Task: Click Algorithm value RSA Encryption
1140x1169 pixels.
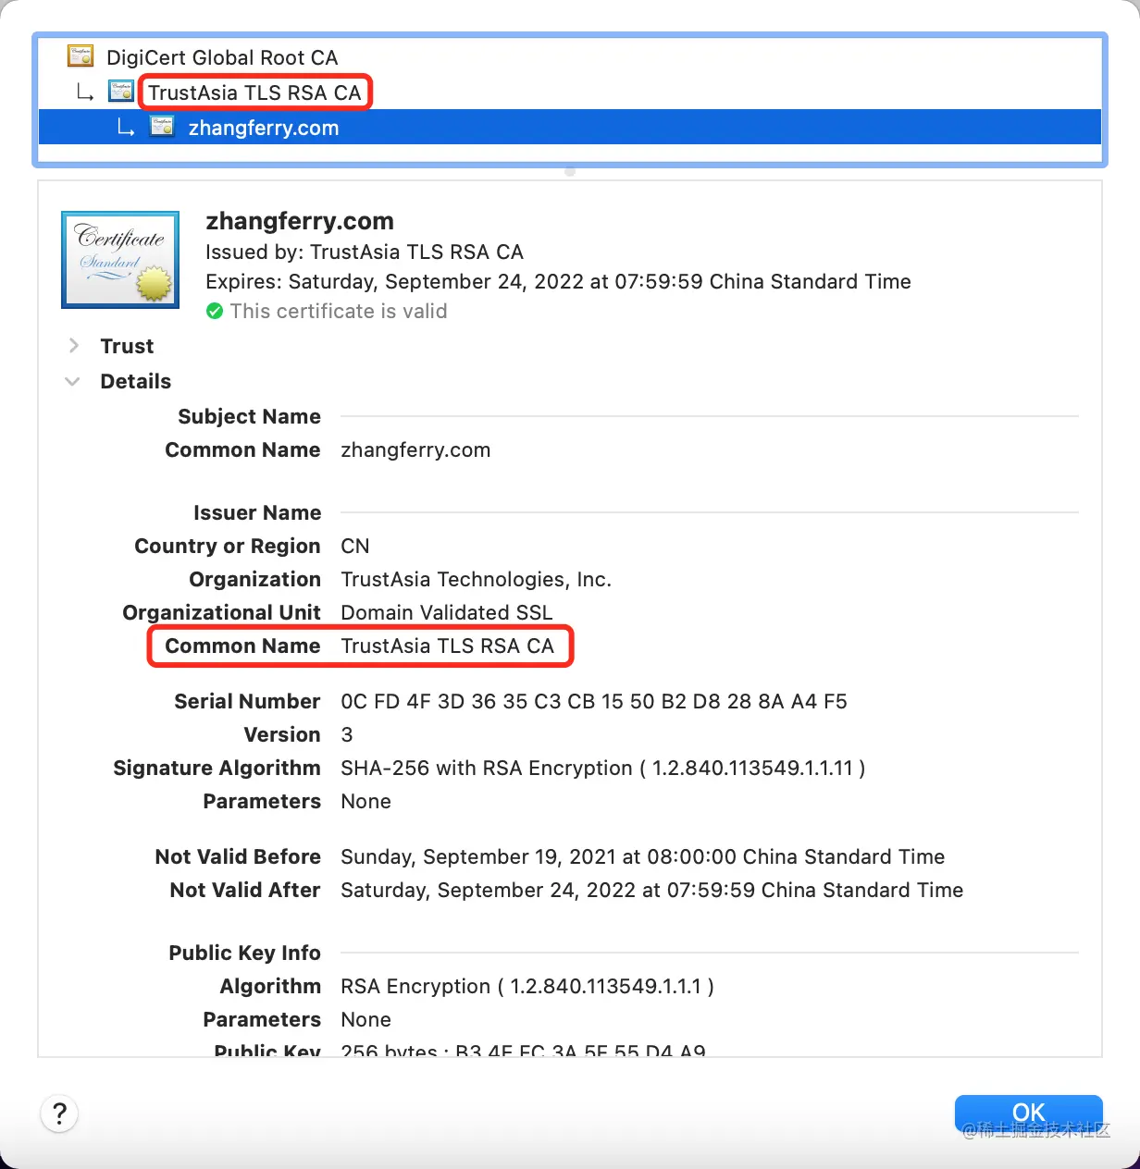Action: pos(527,986)
